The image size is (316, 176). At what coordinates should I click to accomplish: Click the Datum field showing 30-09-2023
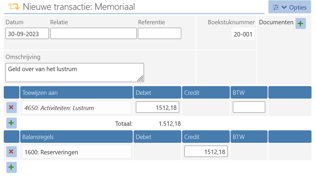[x=27, y=34]
